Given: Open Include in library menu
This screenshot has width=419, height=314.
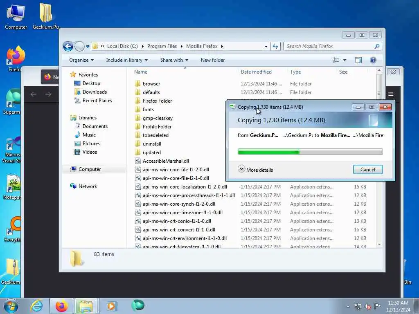Looking at the screenshot, I should [x=127, y=60].
